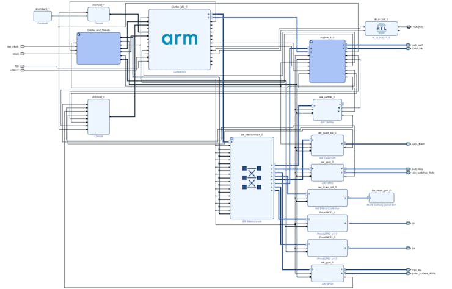Select the axi_interconnect_0 block
This screenshot has width=452, height=289.
point(252,178)
